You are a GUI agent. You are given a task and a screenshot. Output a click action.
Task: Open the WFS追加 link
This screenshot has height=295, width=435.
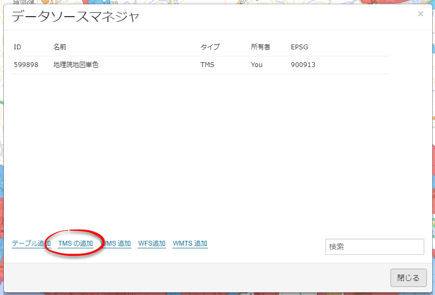coord(152,244)
